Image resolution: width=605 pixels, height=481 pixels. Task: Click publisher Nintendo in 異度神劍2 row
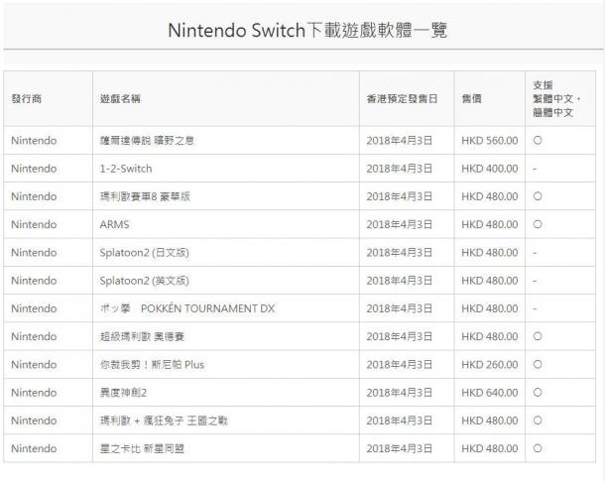(34, 393)
